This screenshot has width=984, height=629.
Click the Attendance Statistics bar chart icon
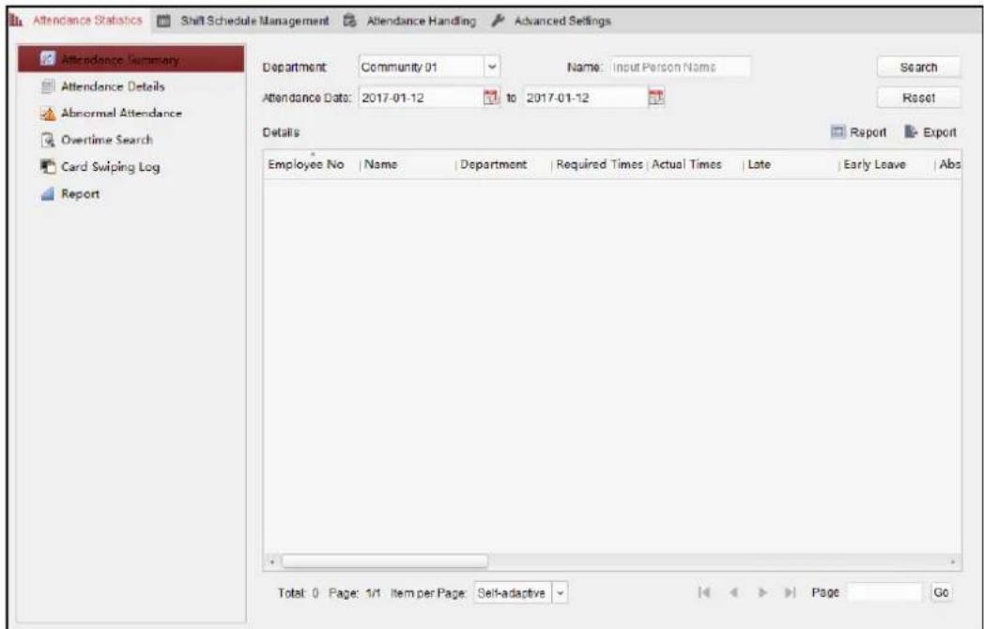15,21
